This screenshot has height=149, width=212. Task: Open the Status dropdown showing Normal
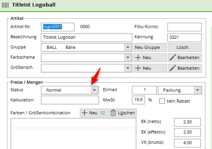tap(70, 90)
